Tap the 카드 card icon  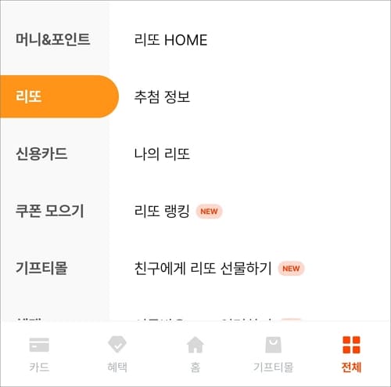pos(39,345)
